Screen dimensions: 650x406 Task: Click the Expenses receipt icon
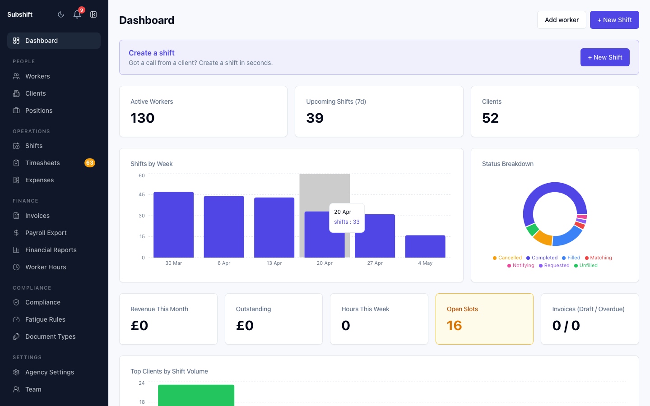(16, 180)
